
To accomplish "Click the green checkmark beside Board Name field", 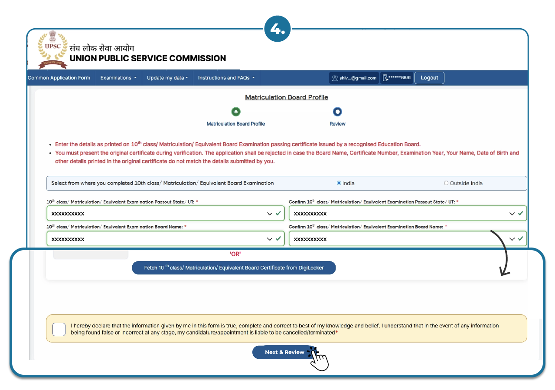I will tap(278, 238).
